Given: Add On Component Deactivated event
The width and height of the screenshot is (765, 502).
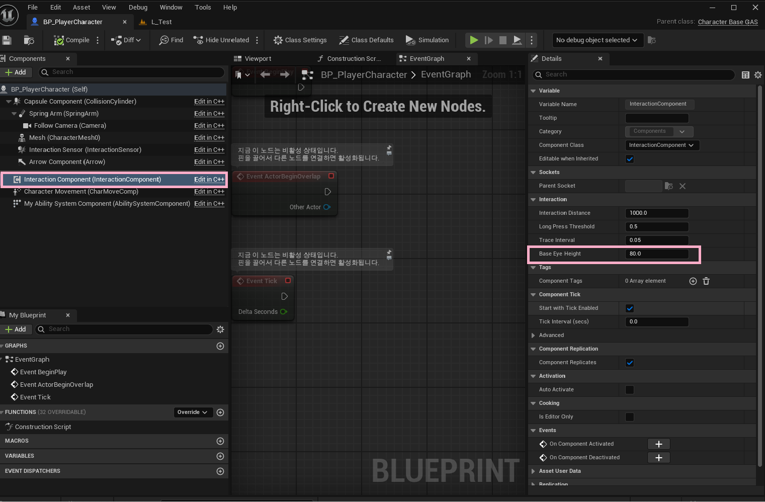Looking at the screenshot, I should [x=659, y=458].
